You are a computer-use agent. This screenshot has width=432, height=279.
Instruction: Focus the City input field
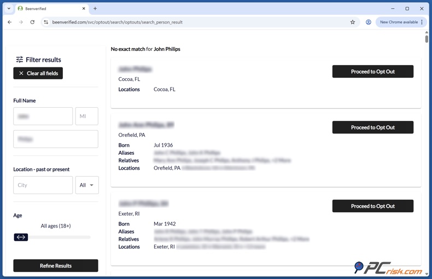(43, 185)
